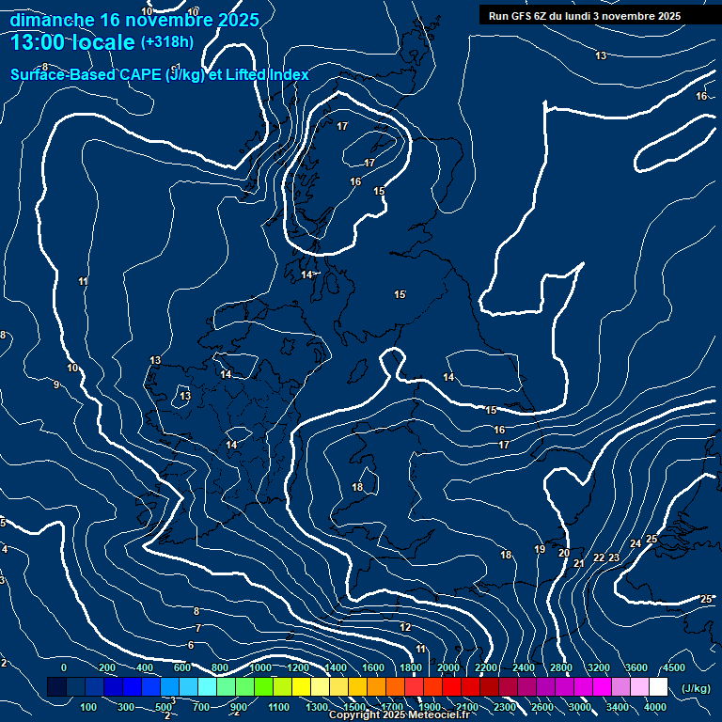Click the pure yellow legend swatch
Viewport: 722px width, 722px height.
[x=301, y=686]
